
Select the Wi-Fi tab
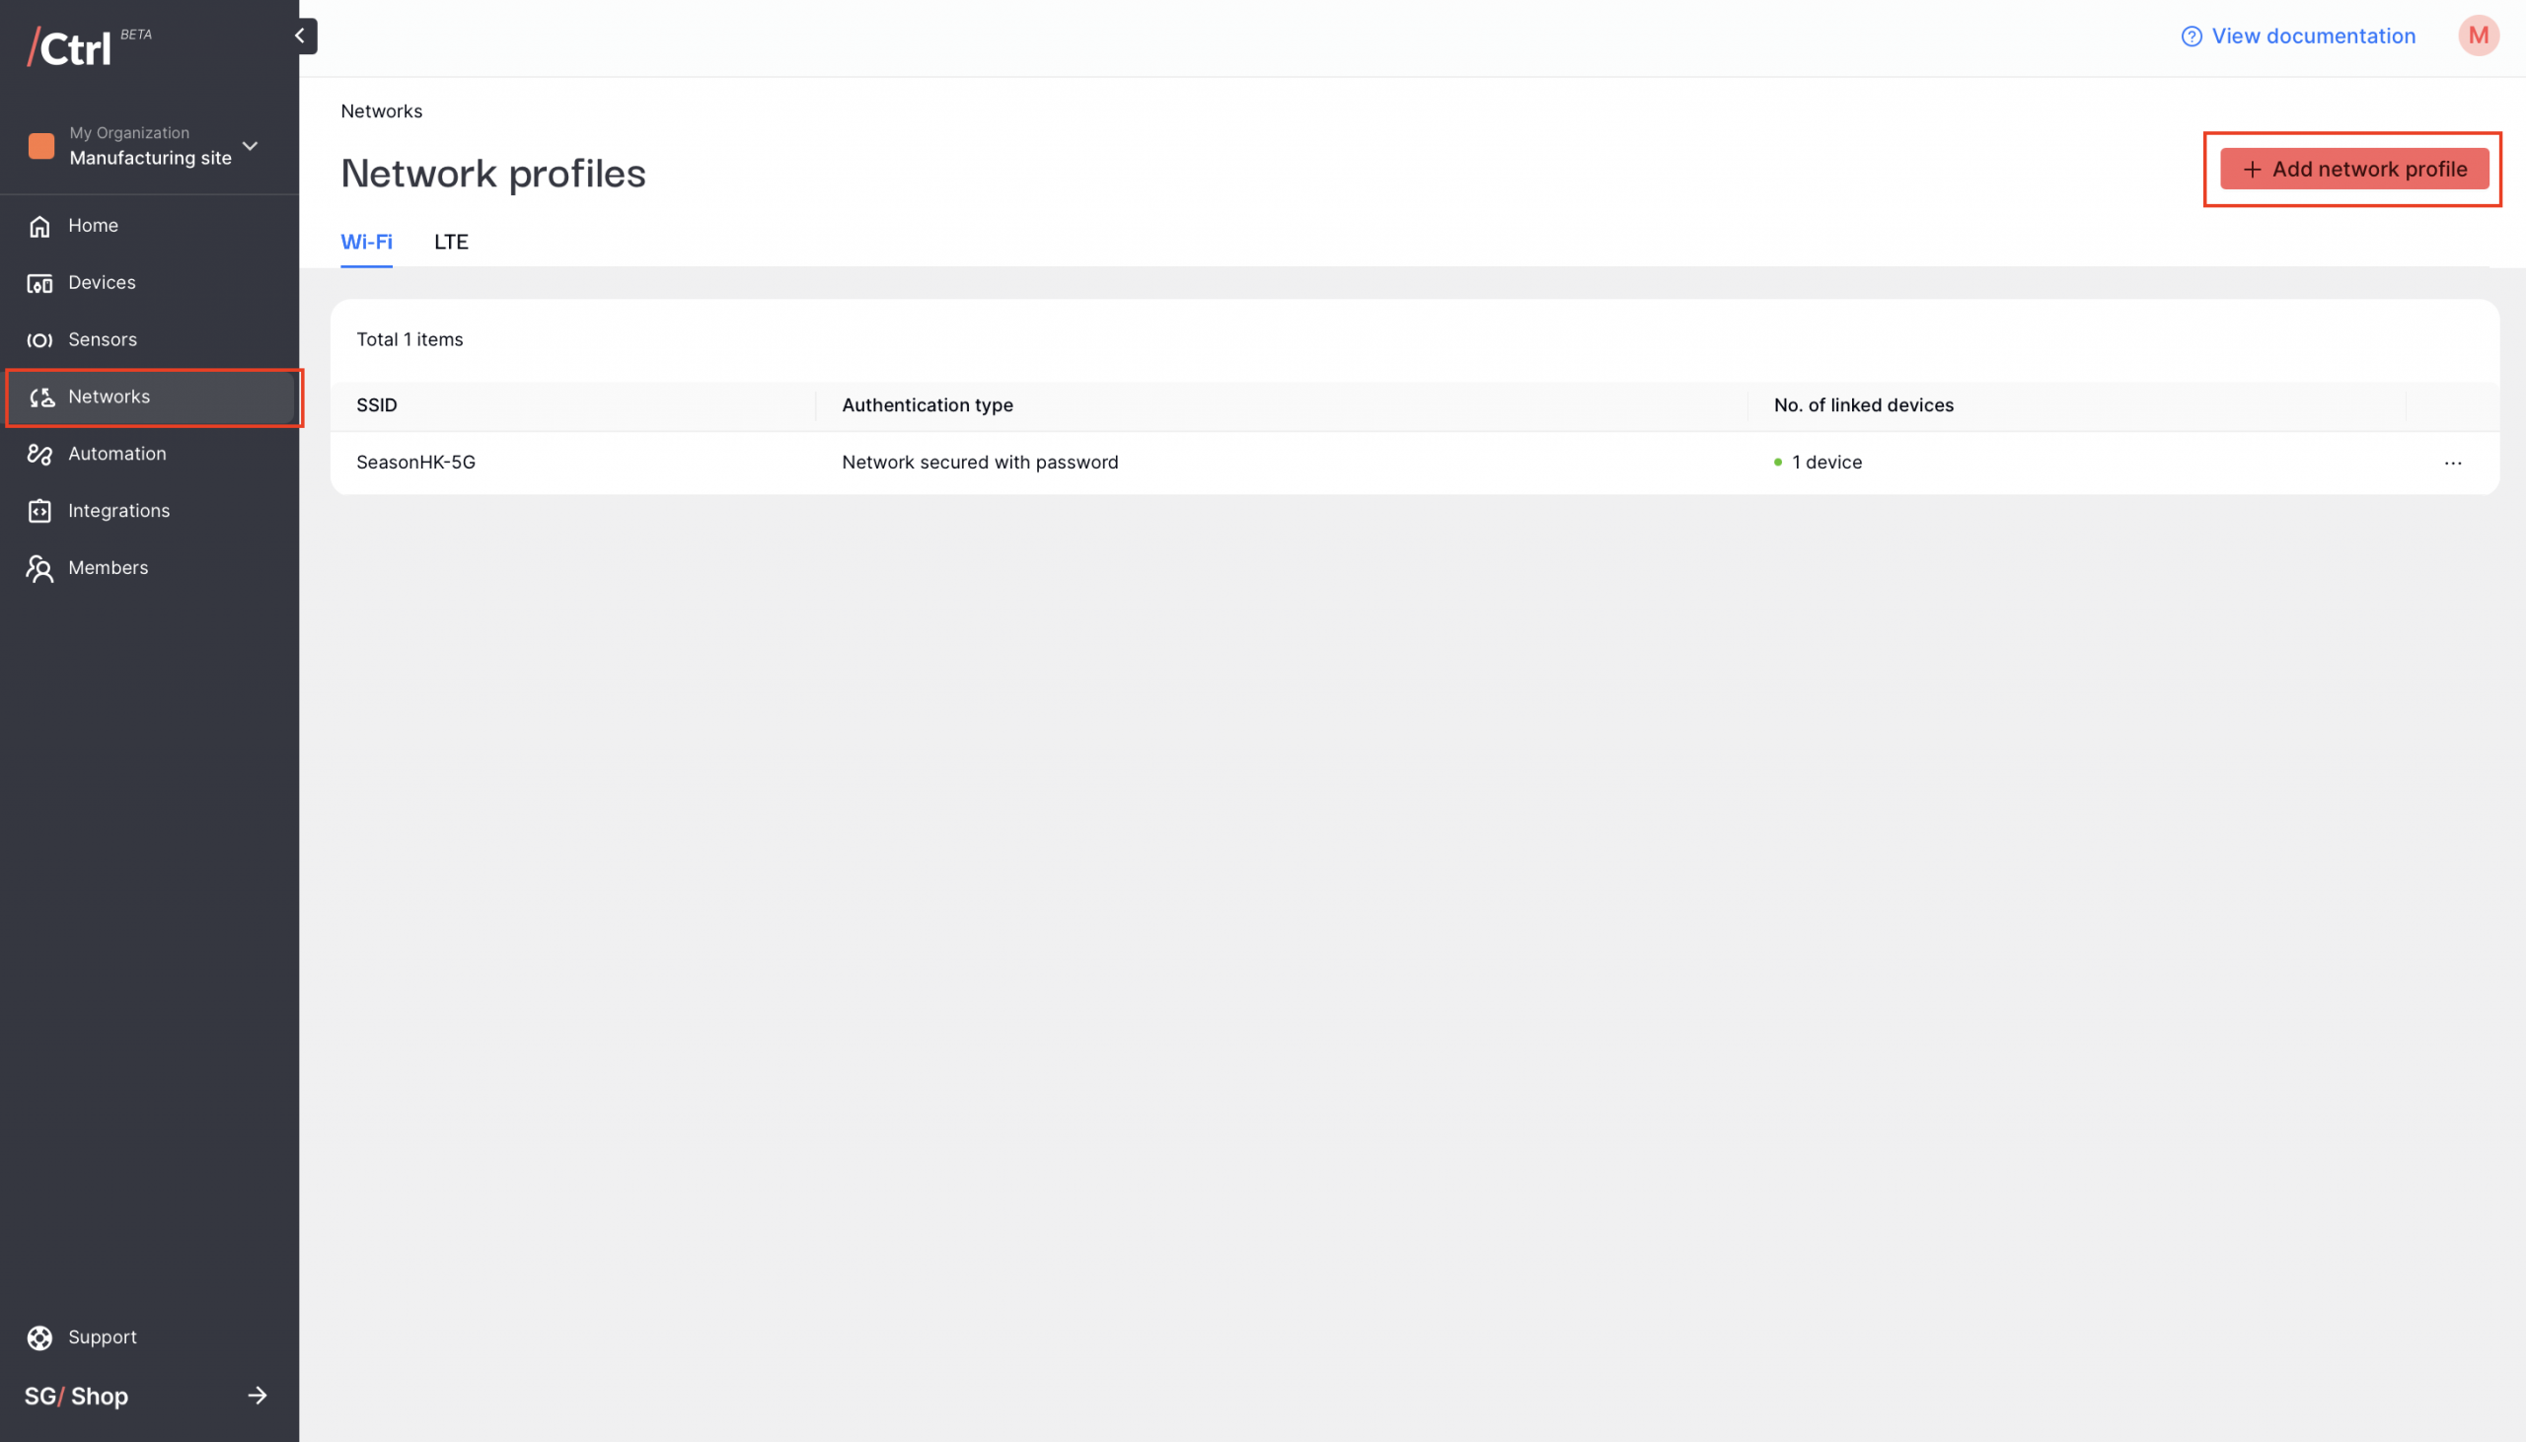click(366, 242)
